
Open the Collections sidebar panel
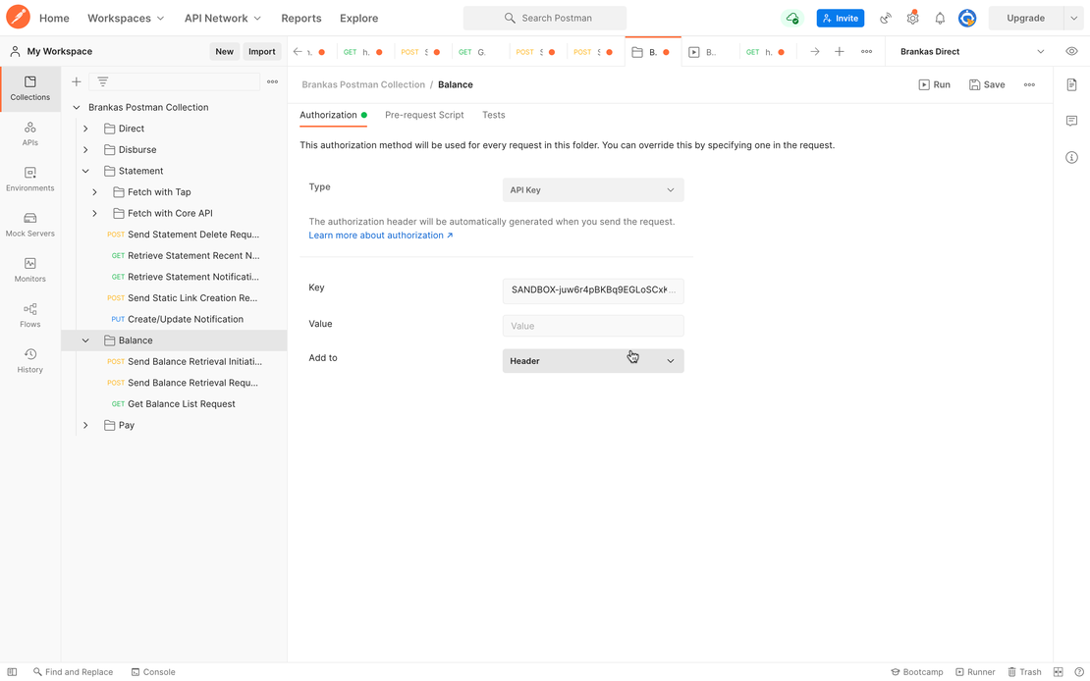pos(29,88)
